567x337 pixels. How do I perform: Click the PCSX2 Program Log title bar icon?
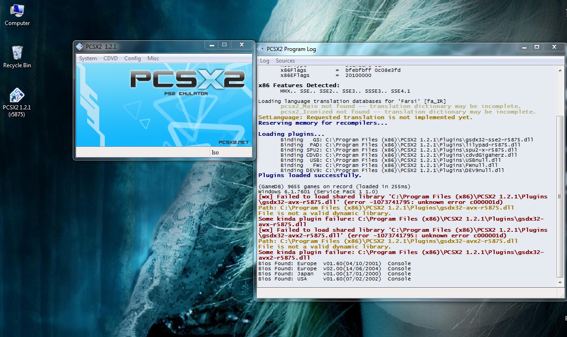pyautogui.click(x=261, y=49)
